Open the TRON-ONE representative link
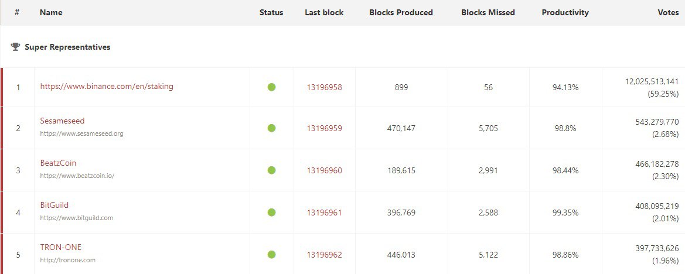 [x=60, y=248]
